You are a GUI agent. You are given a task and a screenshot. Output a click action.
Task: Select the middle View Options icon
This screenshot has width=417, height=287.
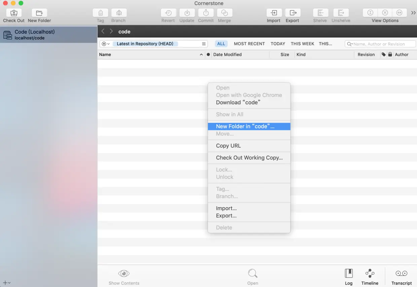[385, 13]
